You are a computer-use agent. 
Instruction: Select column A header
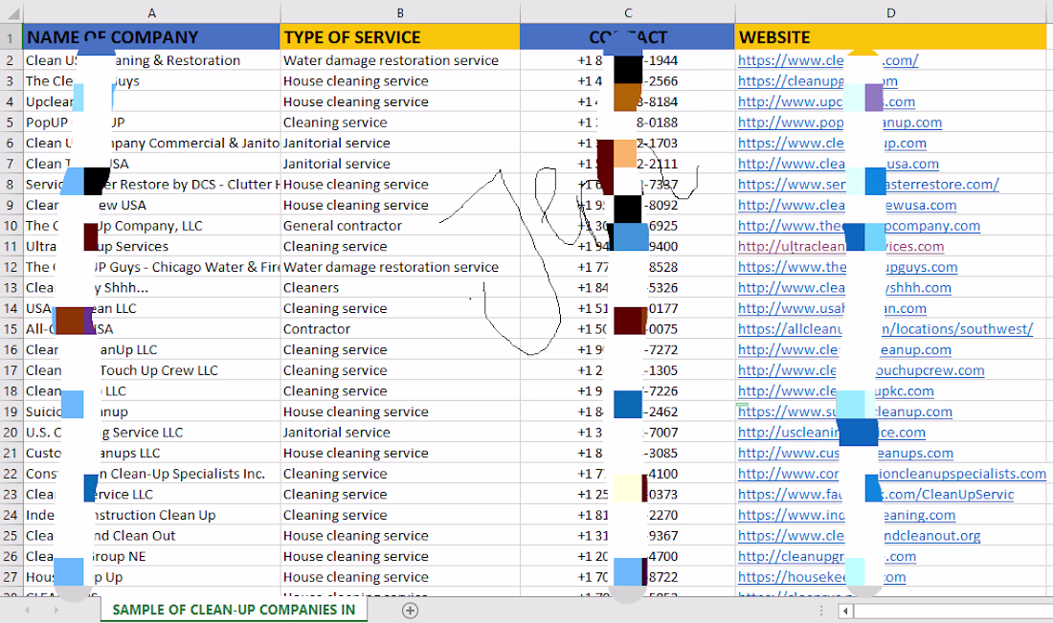[152, 12]
